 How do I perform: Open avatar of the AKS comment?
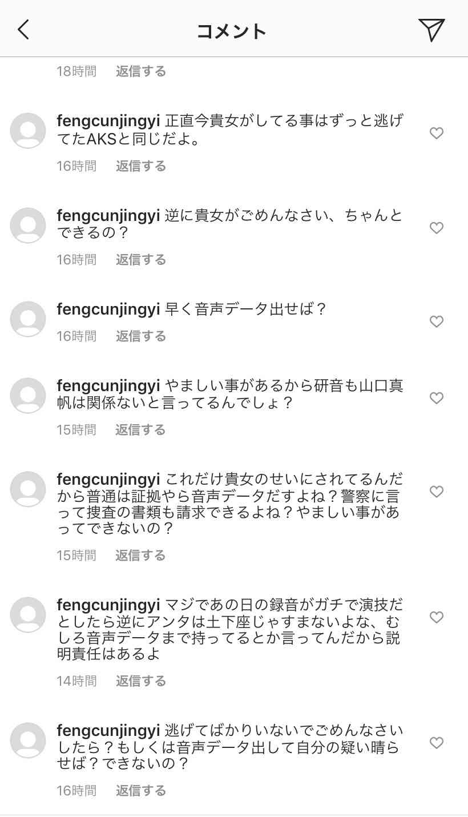(28, 131)
